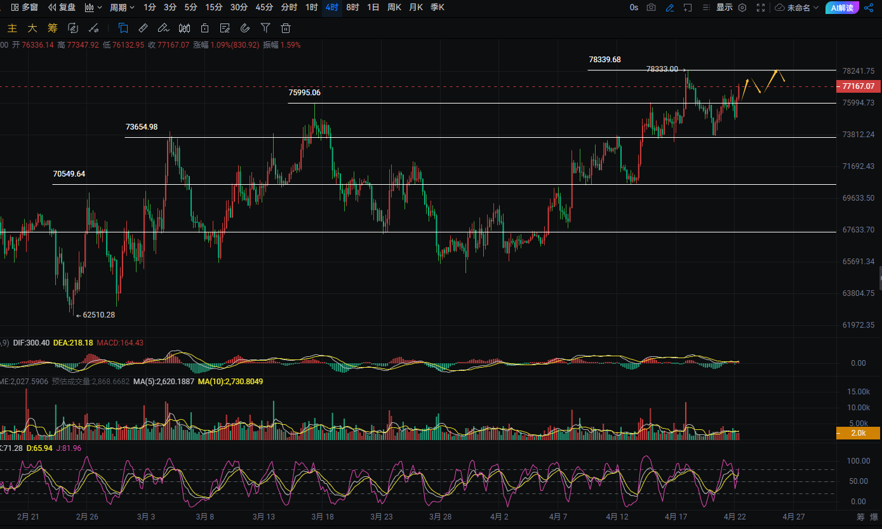Toggle the blue bookmark flag tool

coord(123,28)
